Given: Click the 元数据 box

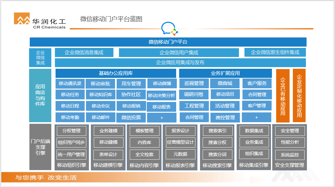Looking at the screenshot, I should click(180, 154).
